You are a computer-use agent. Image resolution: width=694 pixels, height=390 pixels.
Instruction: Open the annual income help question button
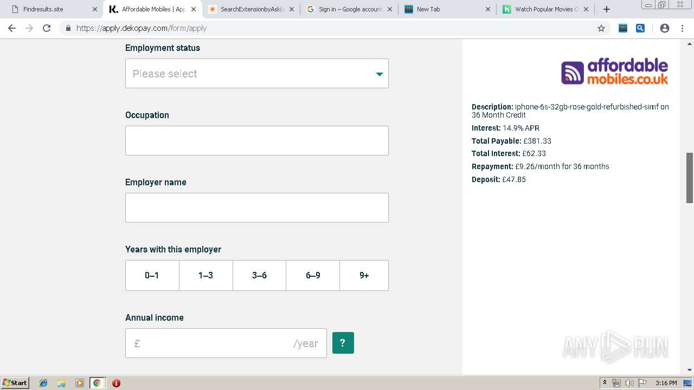coord(343,343)
